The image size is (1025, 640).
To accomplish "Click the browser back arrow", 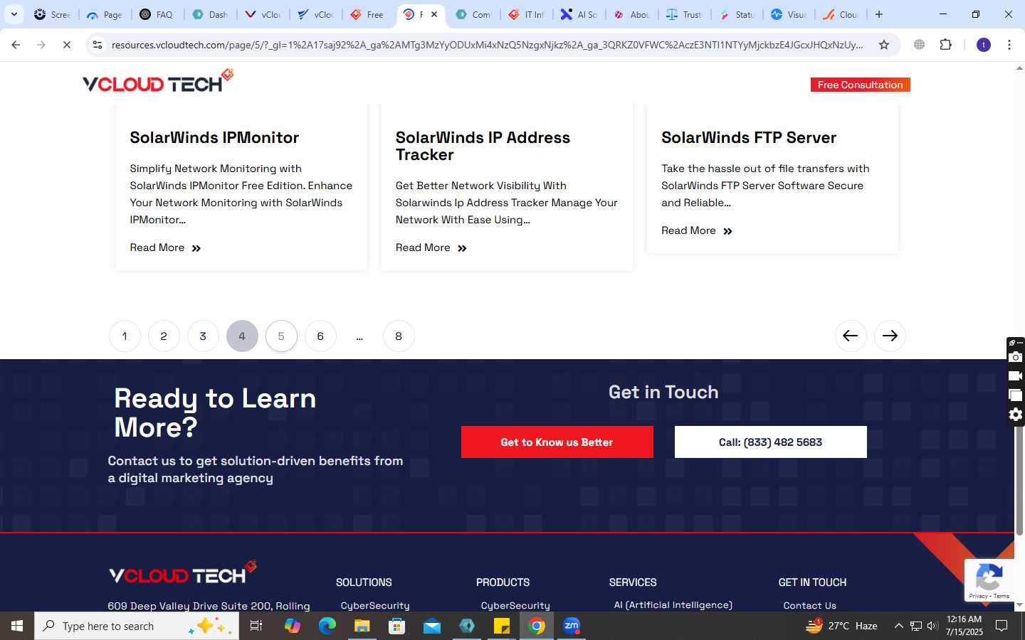I will [x=16, y=45].
